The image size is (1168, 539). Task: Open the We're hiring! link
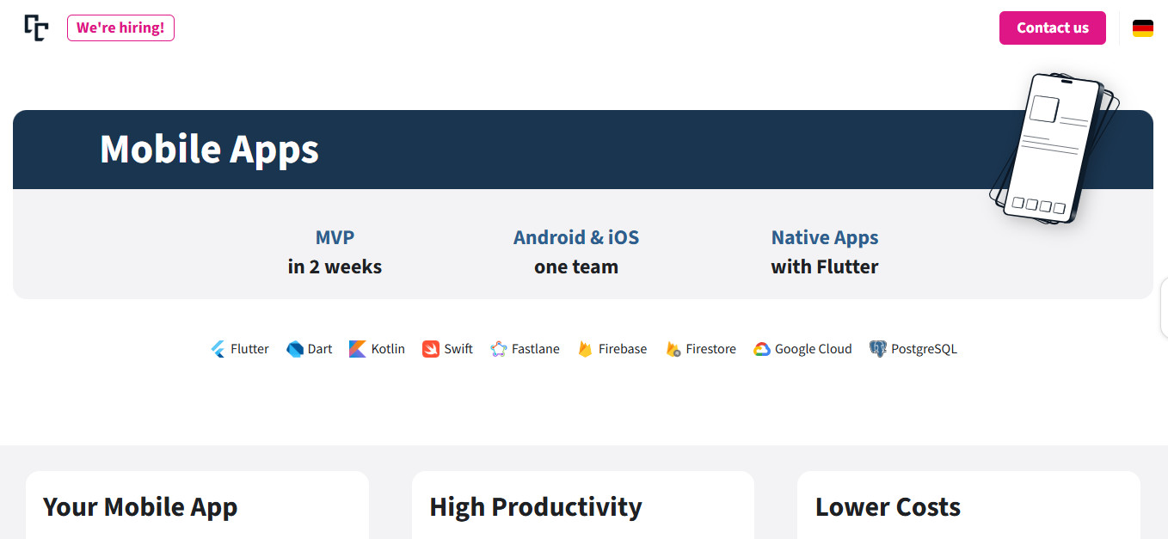[x=120, y=28]
